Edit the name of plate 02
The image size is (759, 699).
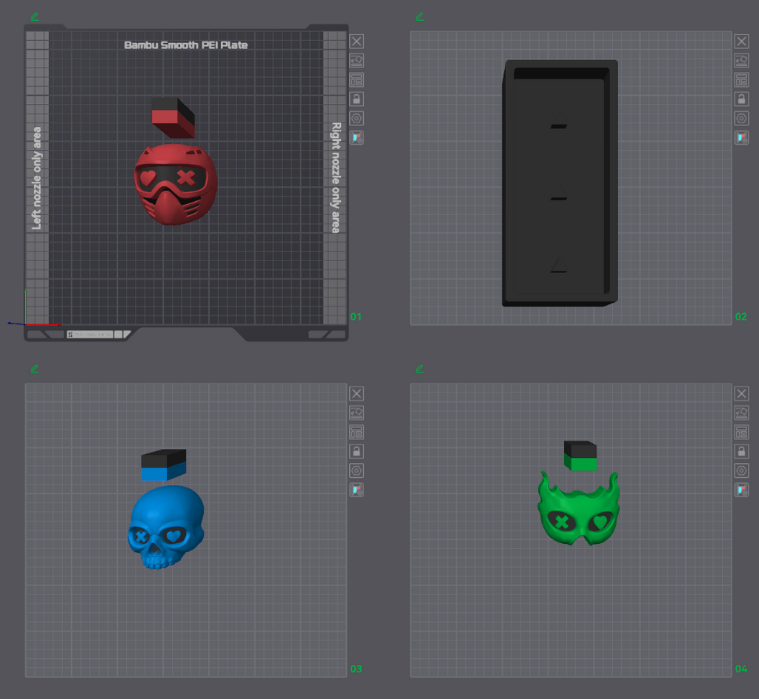[420, 16]
